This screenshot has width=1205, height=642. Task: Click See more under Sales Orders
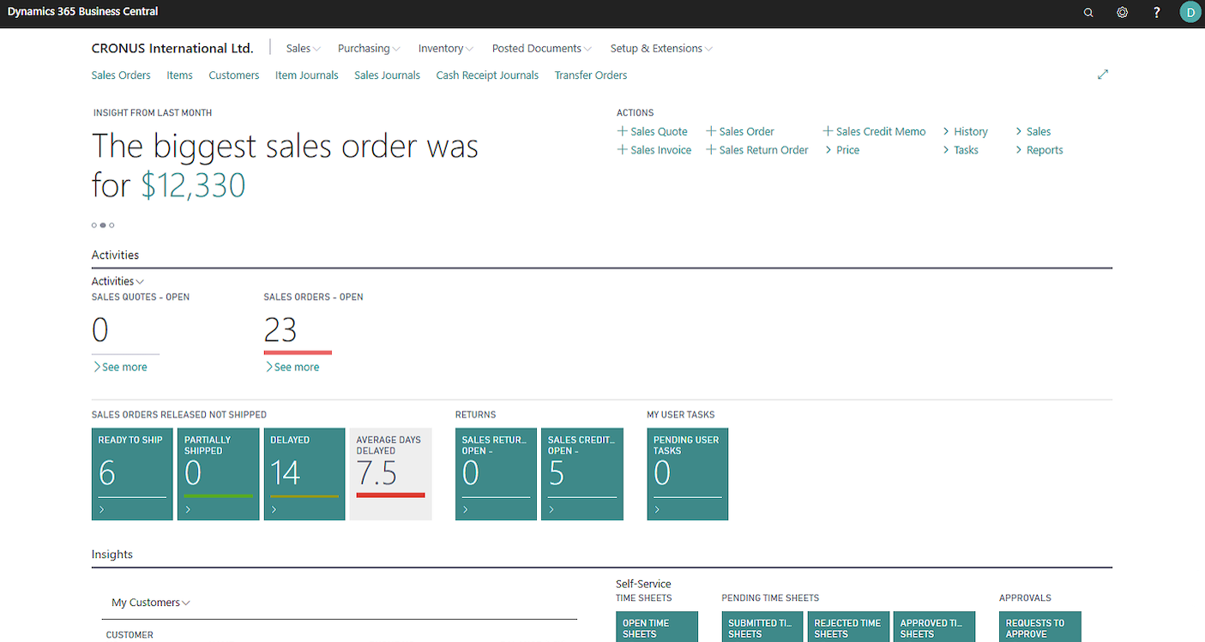tap(292, 367)
